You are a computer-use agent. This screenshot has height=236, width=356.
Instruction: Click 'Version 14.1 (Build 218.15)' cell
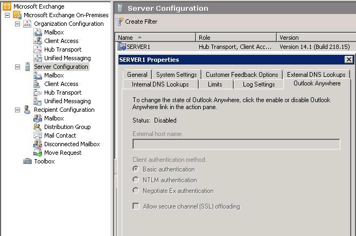(315, 47)
